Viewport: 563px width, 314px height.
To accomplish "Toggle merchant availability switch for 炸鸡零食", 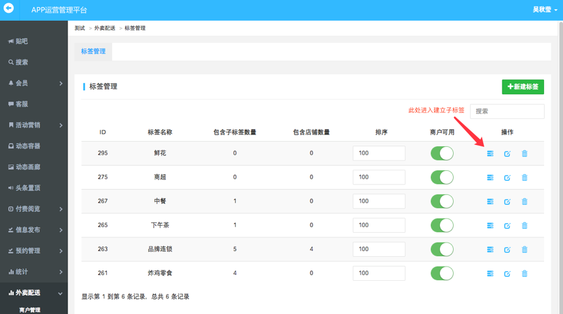I will click(x=442, y=273).
